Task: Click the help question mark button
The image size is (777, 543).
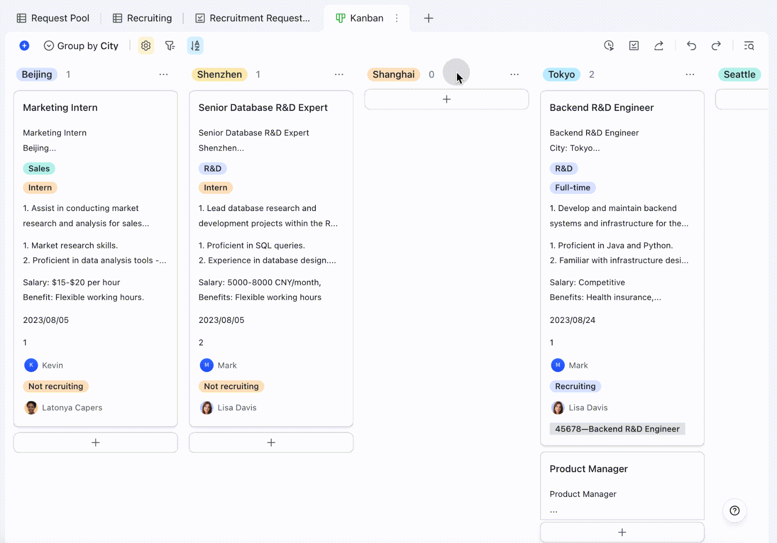Action: pyautogui.click(x=735, y=511)
